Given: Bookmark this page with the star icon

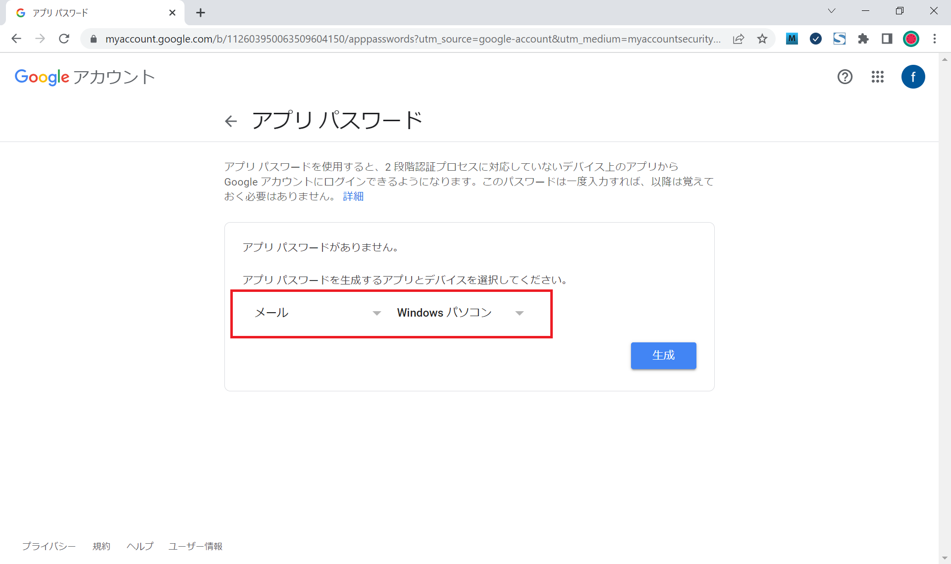Looking at the screenshot, I should pyautogui.click(x=762, y=39).
